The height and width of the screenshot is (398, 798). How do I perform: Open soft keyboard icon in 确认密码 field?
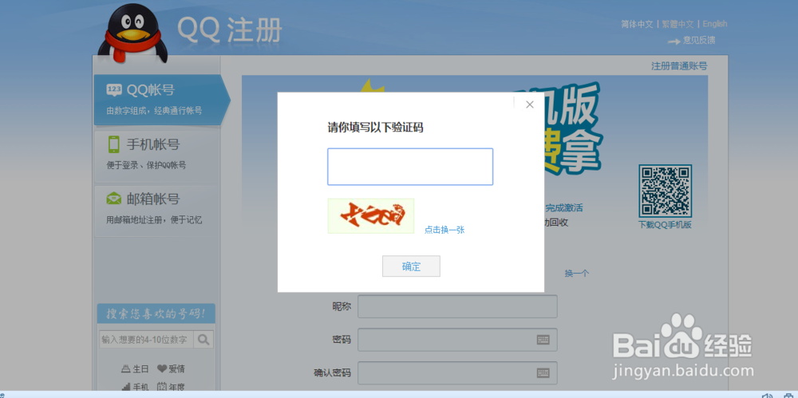[543, 373]
